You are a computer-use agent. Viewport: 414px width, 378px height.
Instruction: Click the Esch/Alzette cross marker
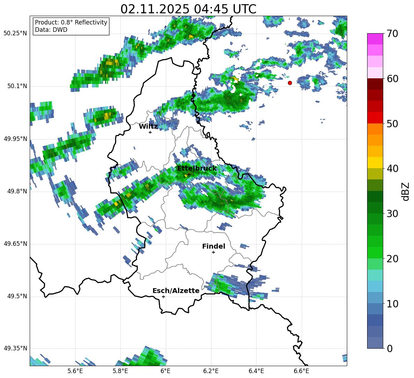click(163, 297)
